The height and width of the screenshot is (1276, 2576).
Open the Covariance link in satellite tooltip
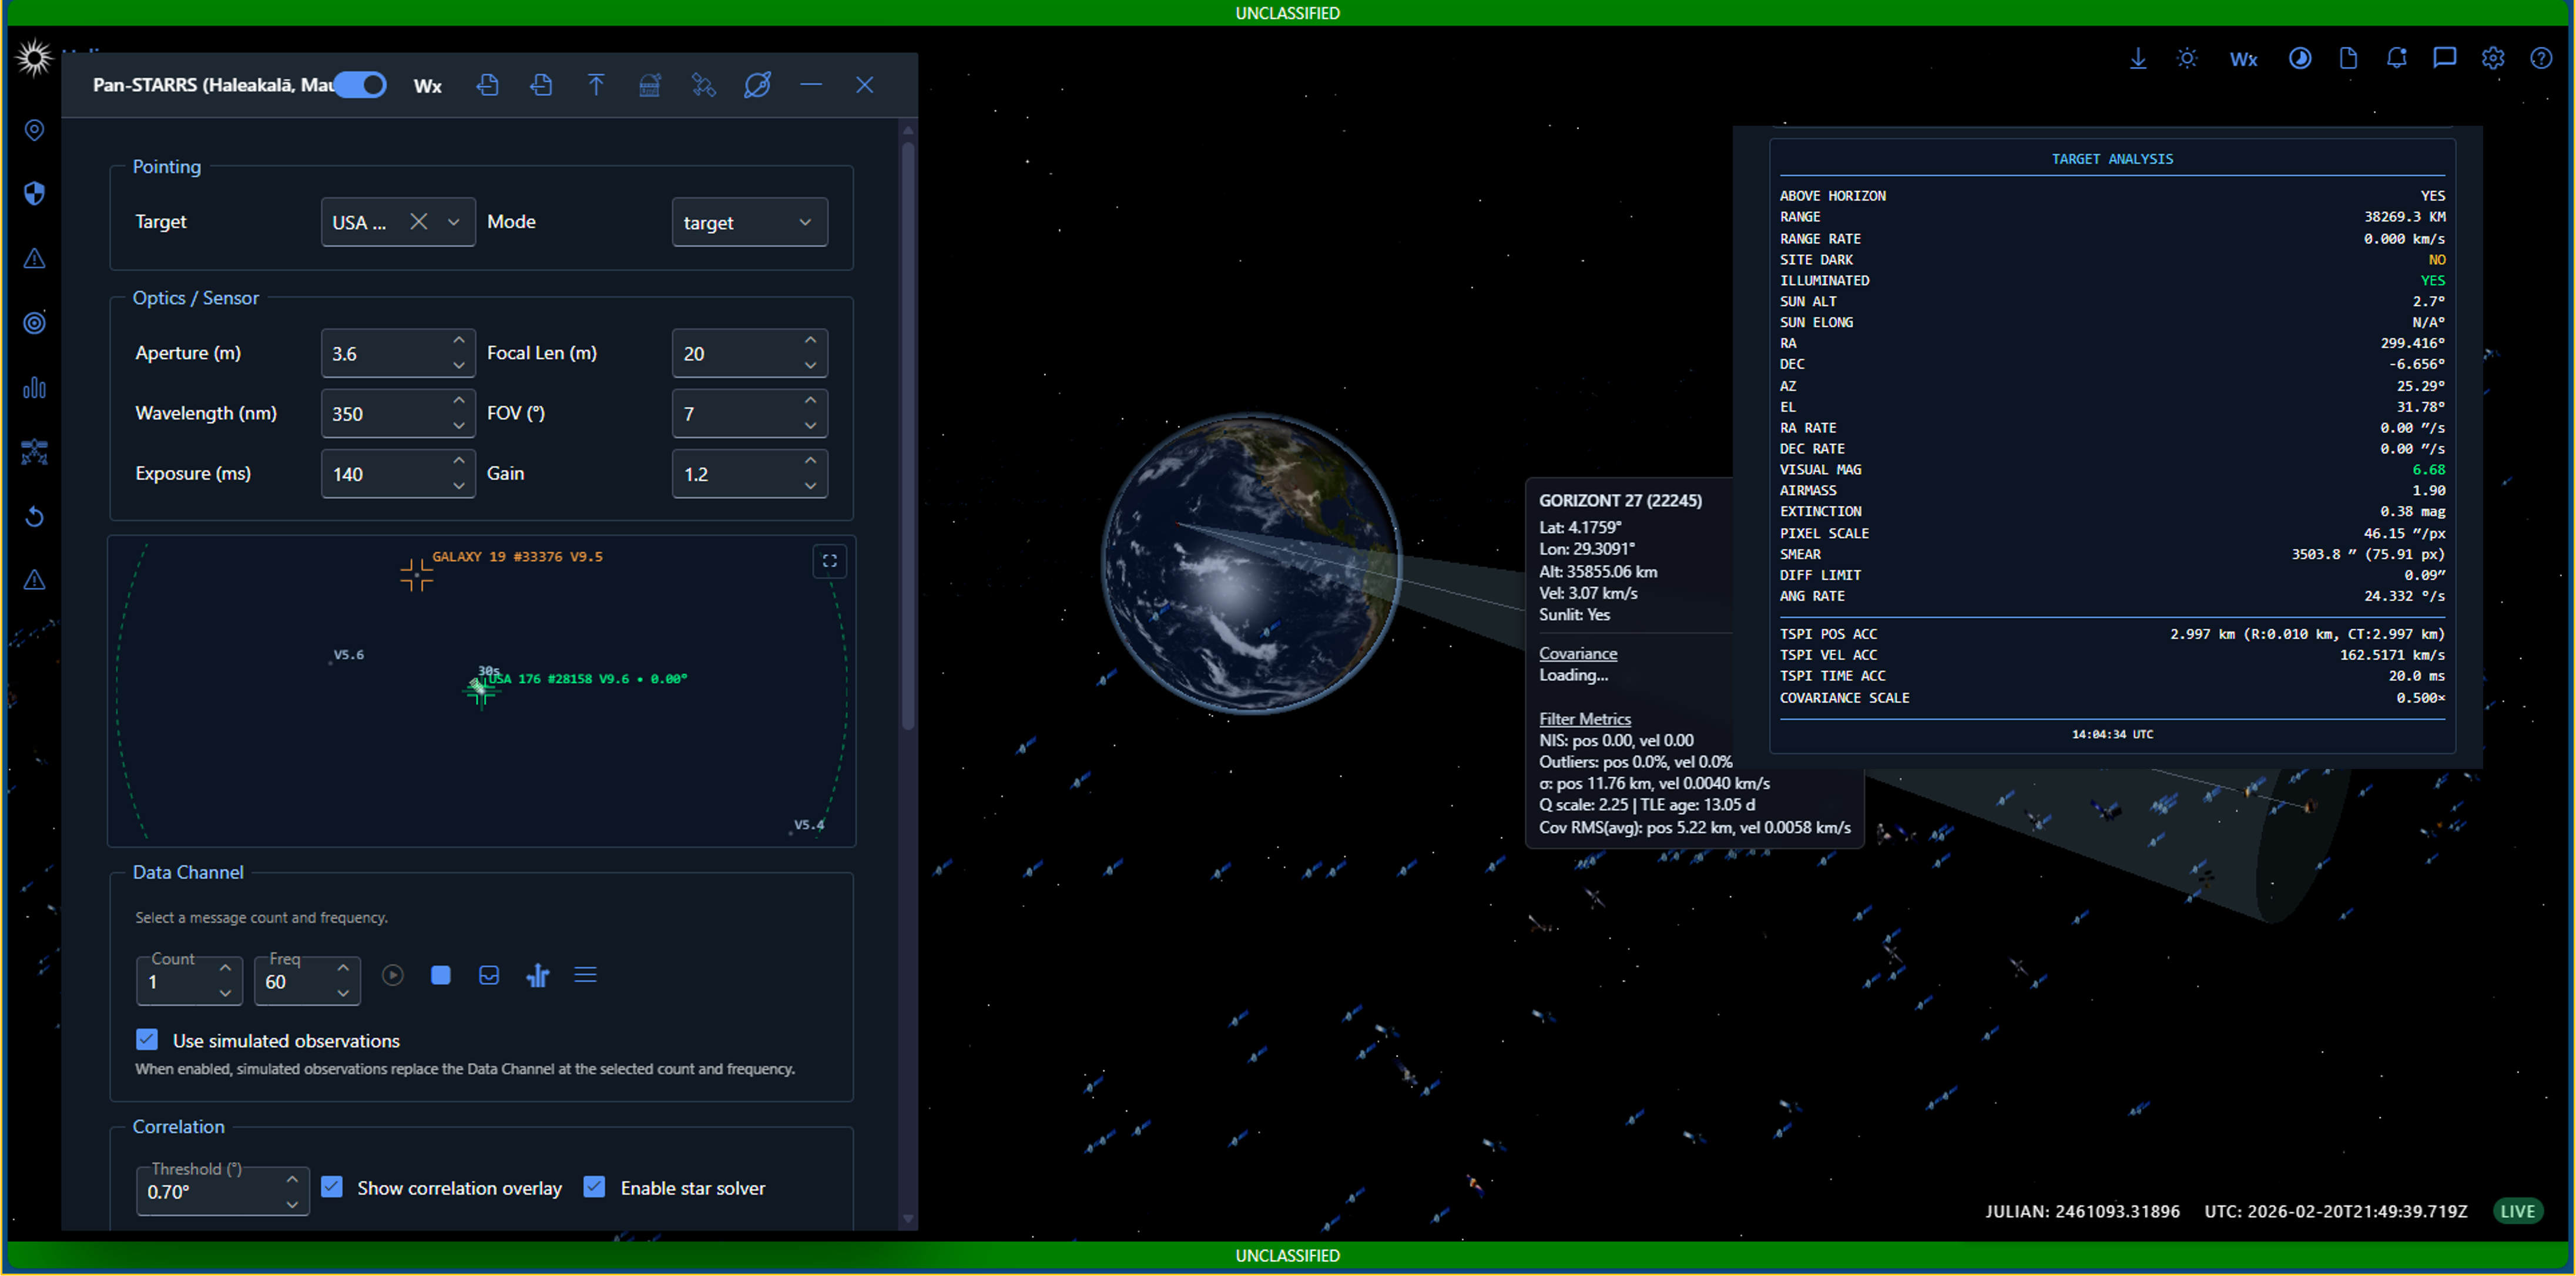[x=1577, y=653]
